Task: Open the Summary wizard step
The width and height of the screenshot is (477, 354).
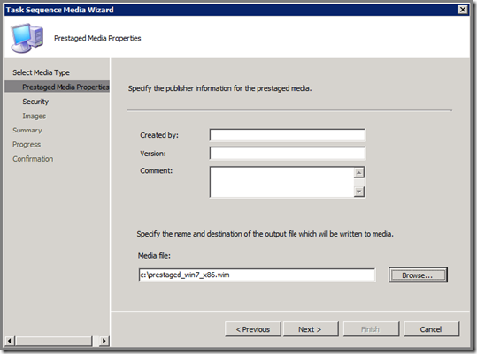Action: (x=27, y=130)
